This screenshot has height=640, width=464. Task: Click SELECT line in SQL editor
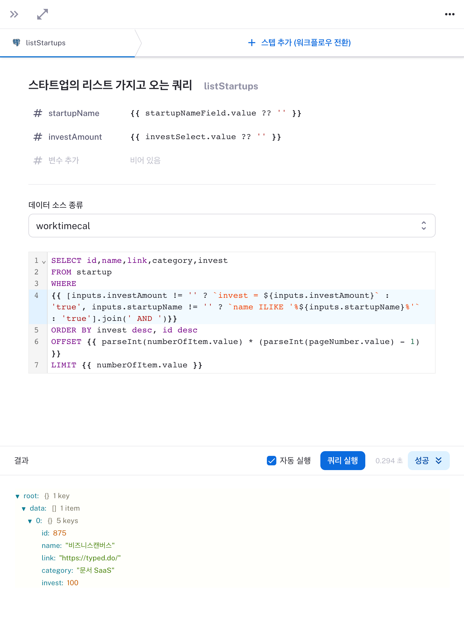tap(139, 260)
